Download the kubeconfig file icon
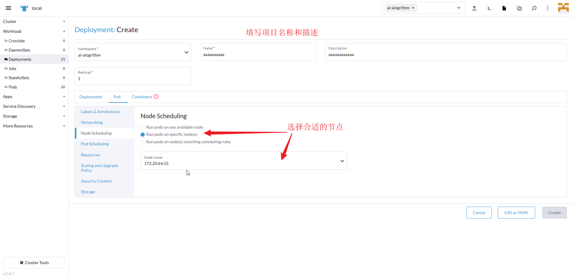 (x=504, y=8)
